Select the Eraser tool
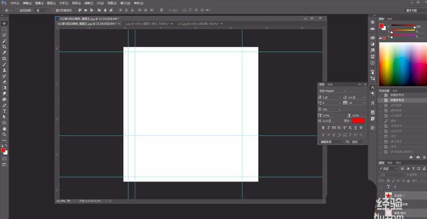The height and width of the screenshot is (219, 427). (4, 82)
